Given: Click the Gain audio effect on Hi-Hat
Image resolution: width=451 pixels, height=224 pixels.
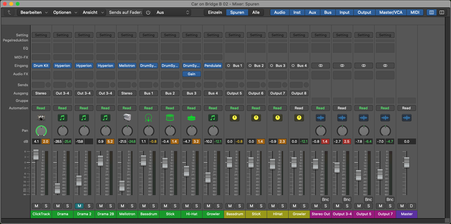Looking at the screenshot, I should pyautogui.click(x=191, y=74).
